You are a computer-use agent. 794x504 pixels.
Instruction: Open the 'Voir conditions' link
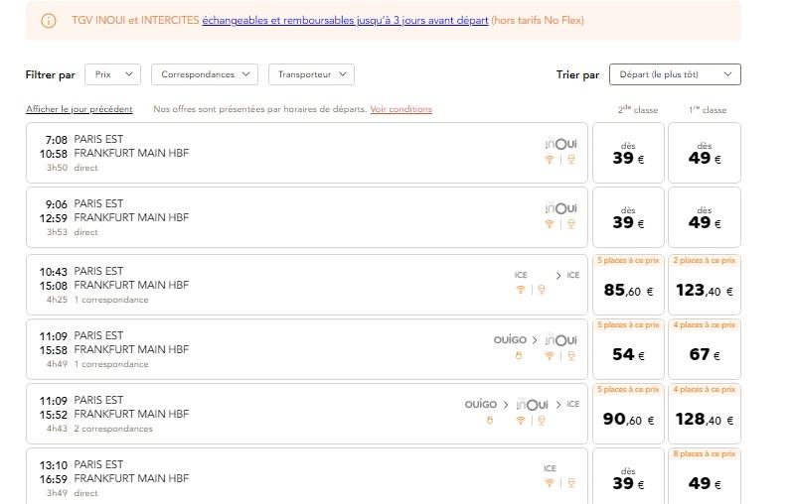click(x=400, y=109)
